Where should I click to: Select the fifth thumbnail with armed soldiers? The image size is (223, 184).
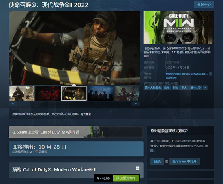click(127, 93)
